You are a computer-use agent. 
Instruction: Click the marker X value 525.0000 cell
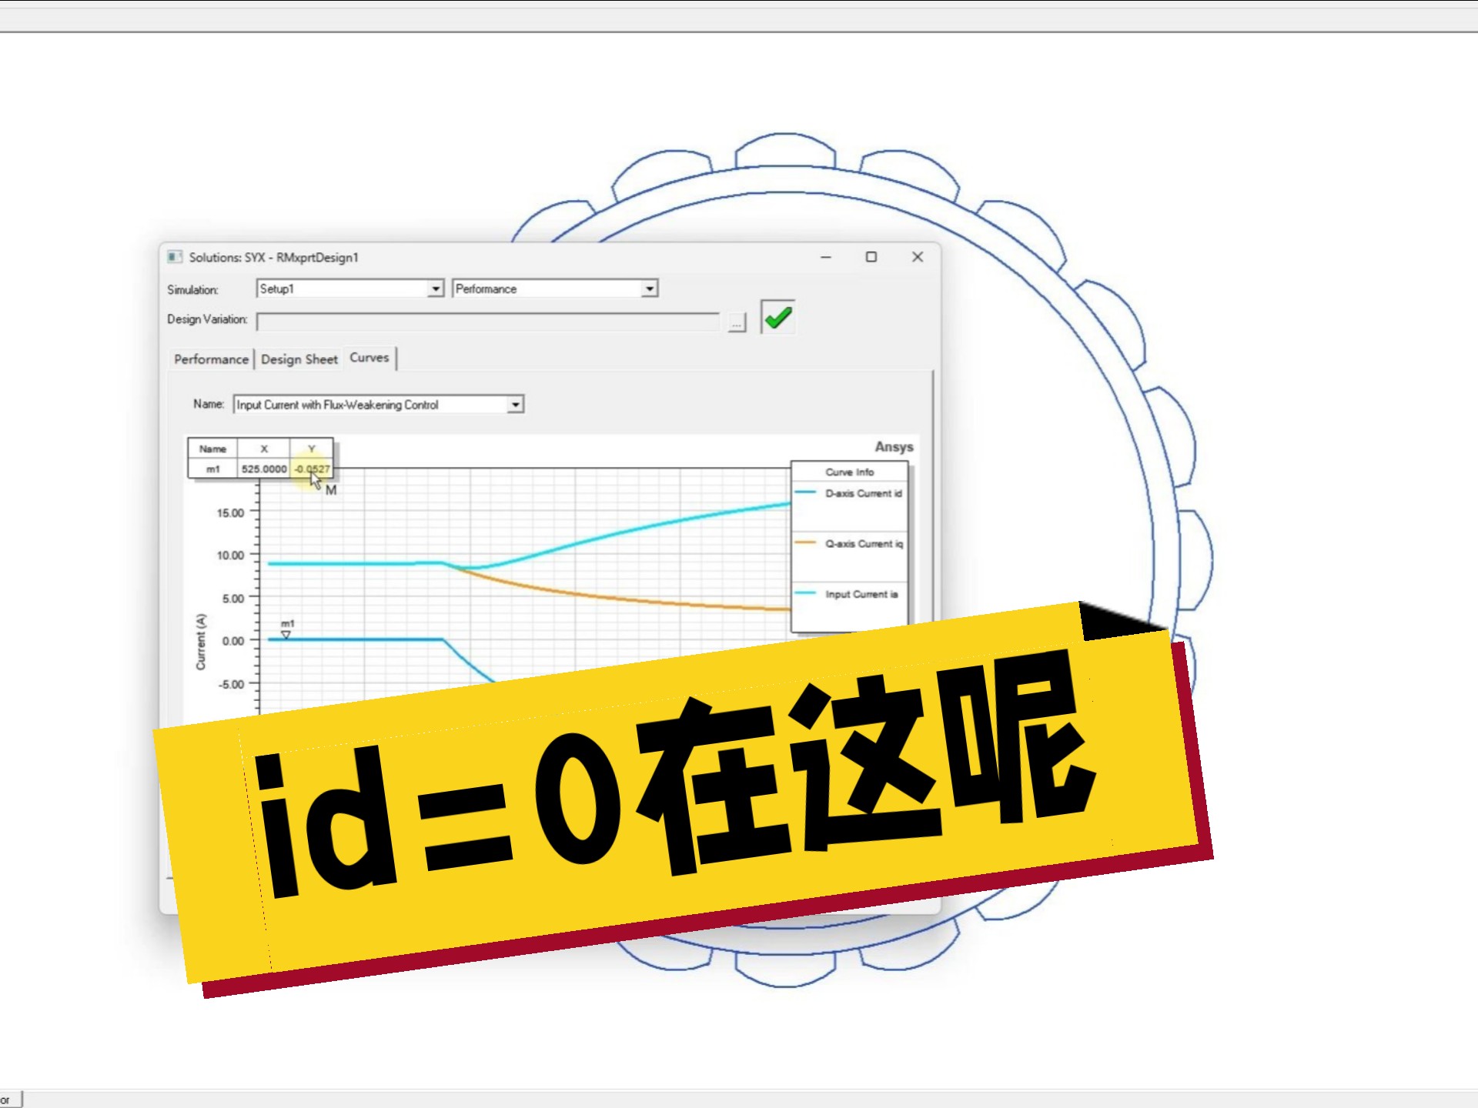(263, 469)
